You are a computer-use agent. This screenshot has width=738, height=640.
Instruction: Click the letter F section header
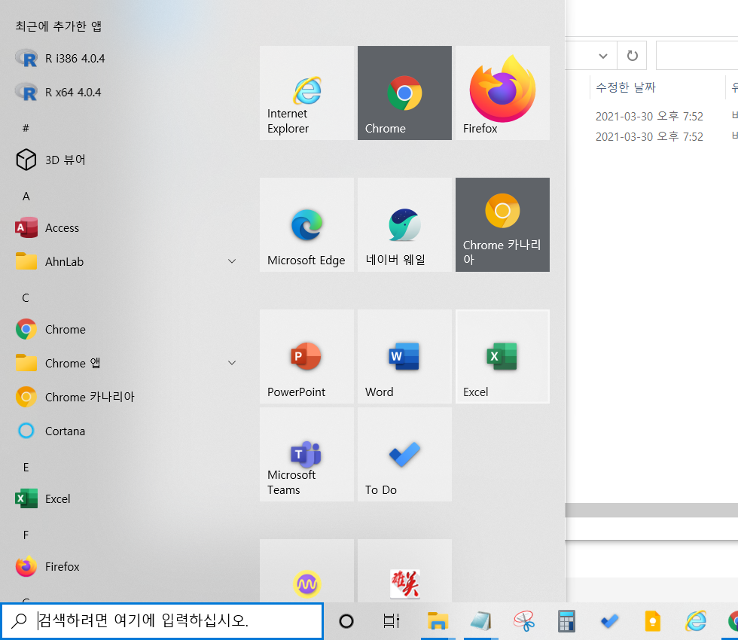click(26, 535)
